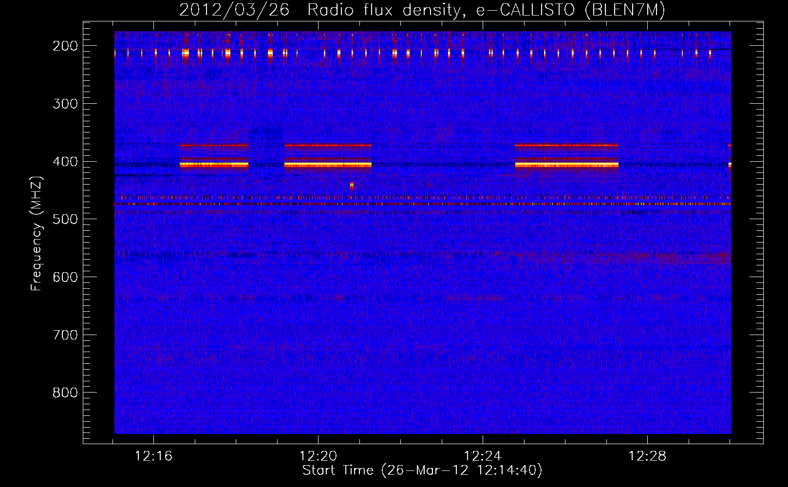Click the 500 frequency tick label
Viewport: 788px width, 487px height.
65,219
